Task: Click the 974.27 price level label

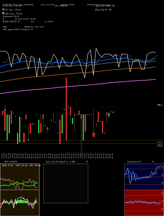Action: click(x=160, y=142)
